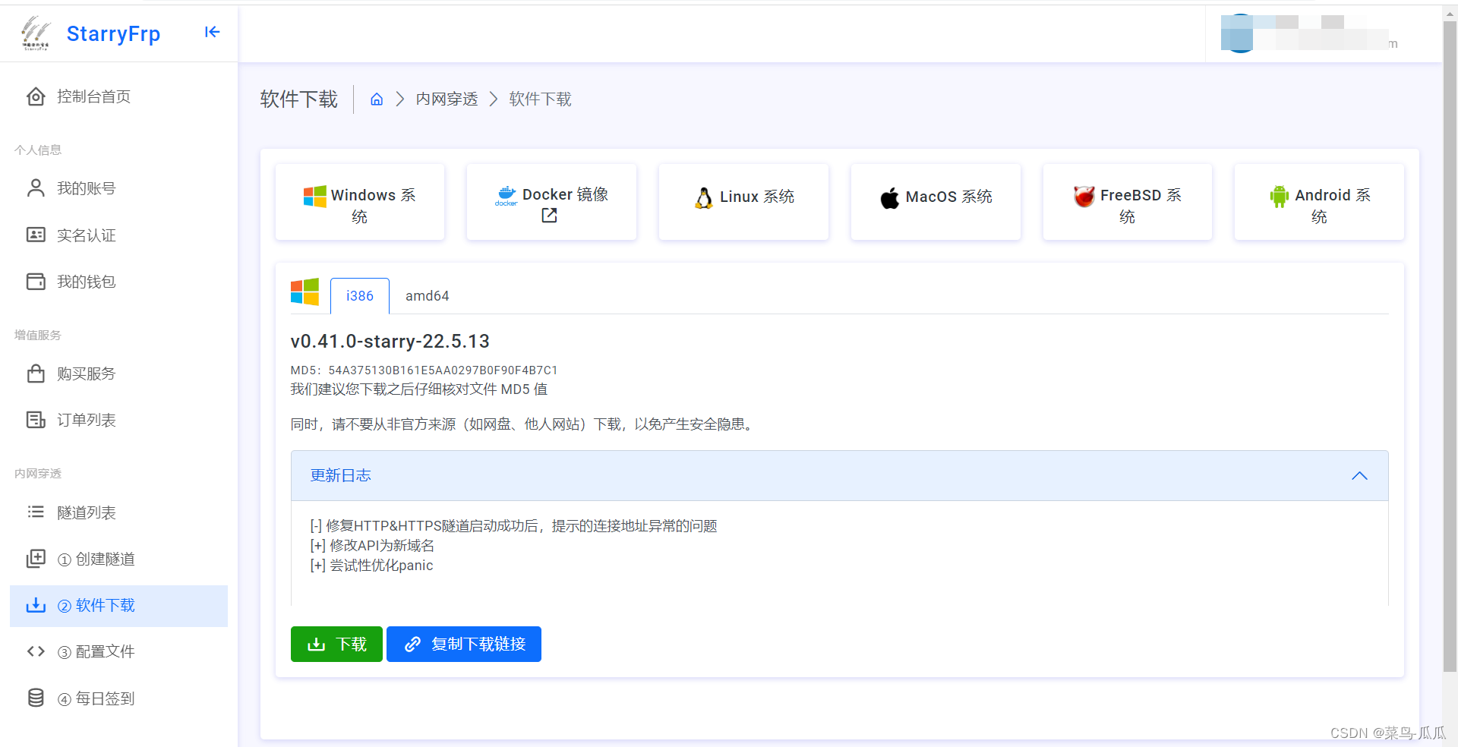1458x747 pixels.
Task: Collapse the sidebar with the arrow icon
Action: pyautogui.click(x=212, y=32)
